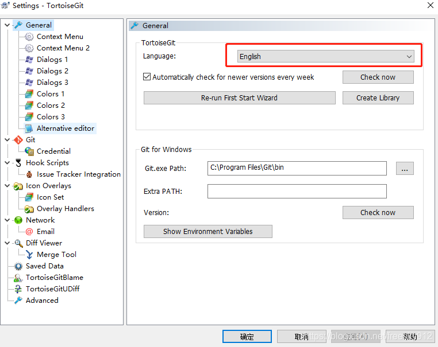This screenshot has width=438, height=347.
Task: Click Re-run First Start Wizard button
Action: click(239, 98)
